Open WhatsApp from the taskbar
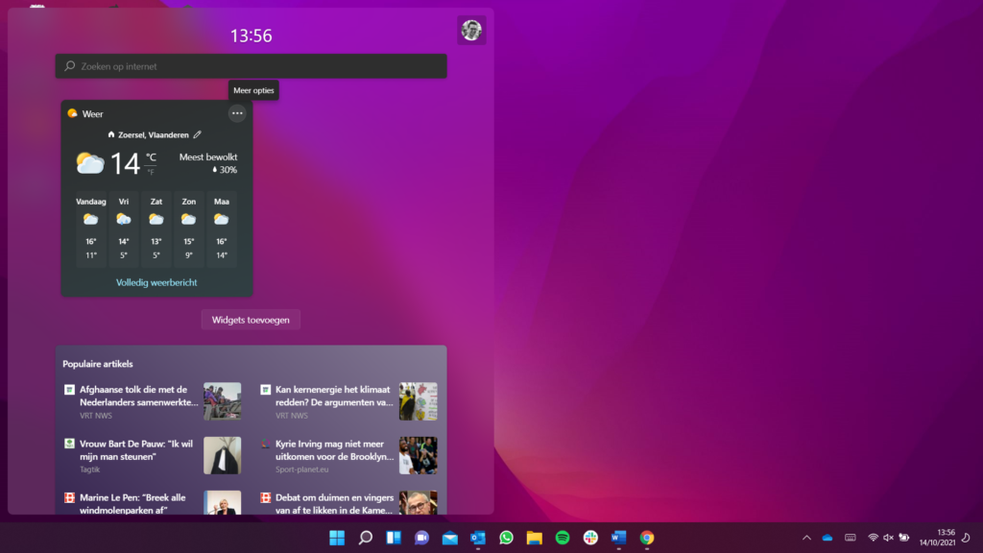 506,538
